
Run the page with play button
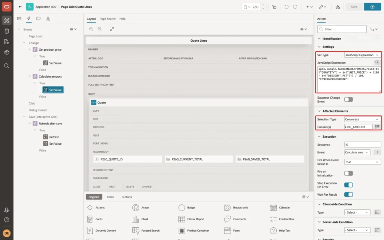point(372,7)
